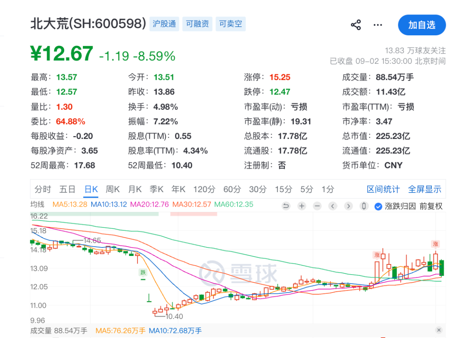Click the 跌停 value 12.47
Viewport: 459px width, 338px height.
280,92
